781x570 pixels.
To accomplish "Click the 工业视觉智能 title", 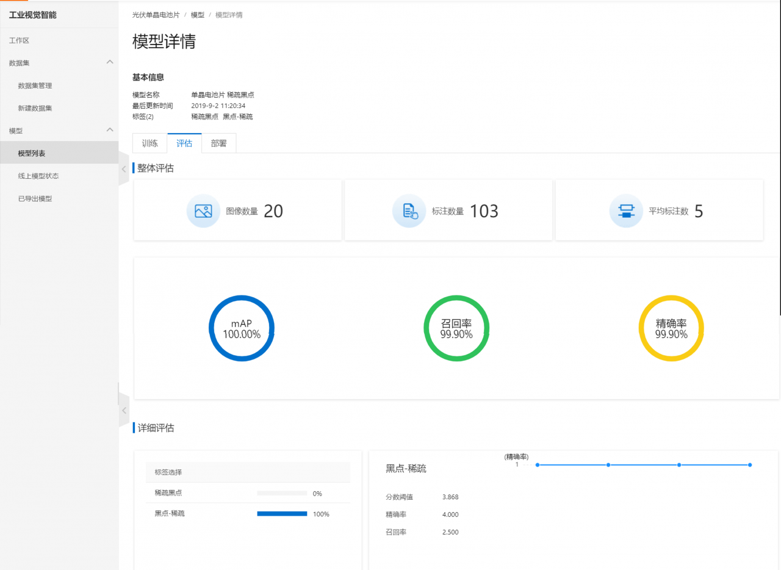I will click(33, 15).
